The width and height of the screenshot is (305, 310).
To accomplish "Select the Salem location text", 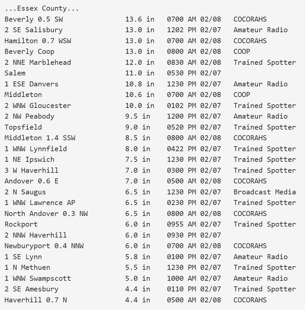I will pyautogui.click(x=15, y=73).
